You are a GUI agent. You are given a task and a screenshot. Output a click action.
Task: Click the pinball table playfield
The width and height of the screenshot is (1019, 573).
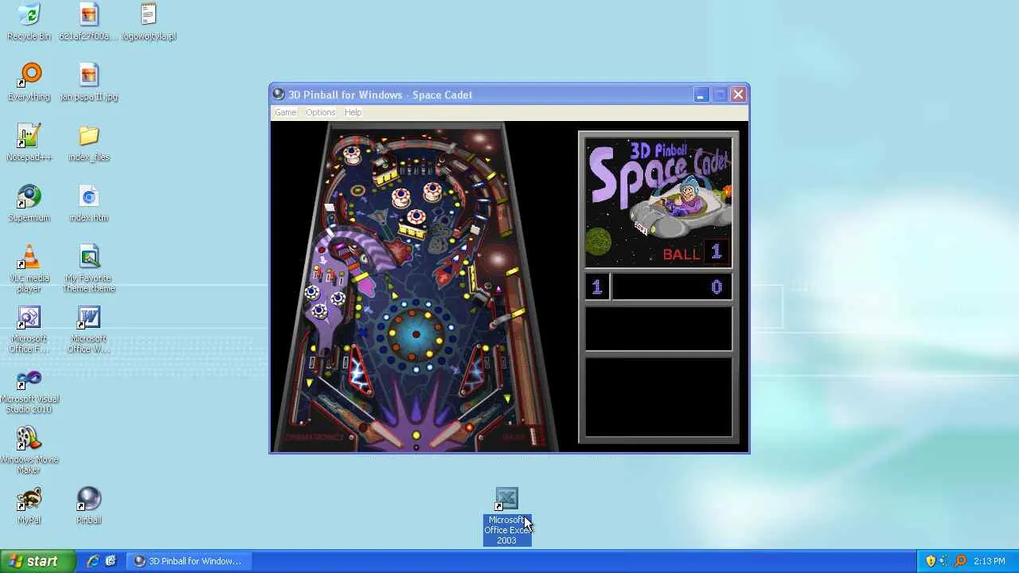coord(415,287)
